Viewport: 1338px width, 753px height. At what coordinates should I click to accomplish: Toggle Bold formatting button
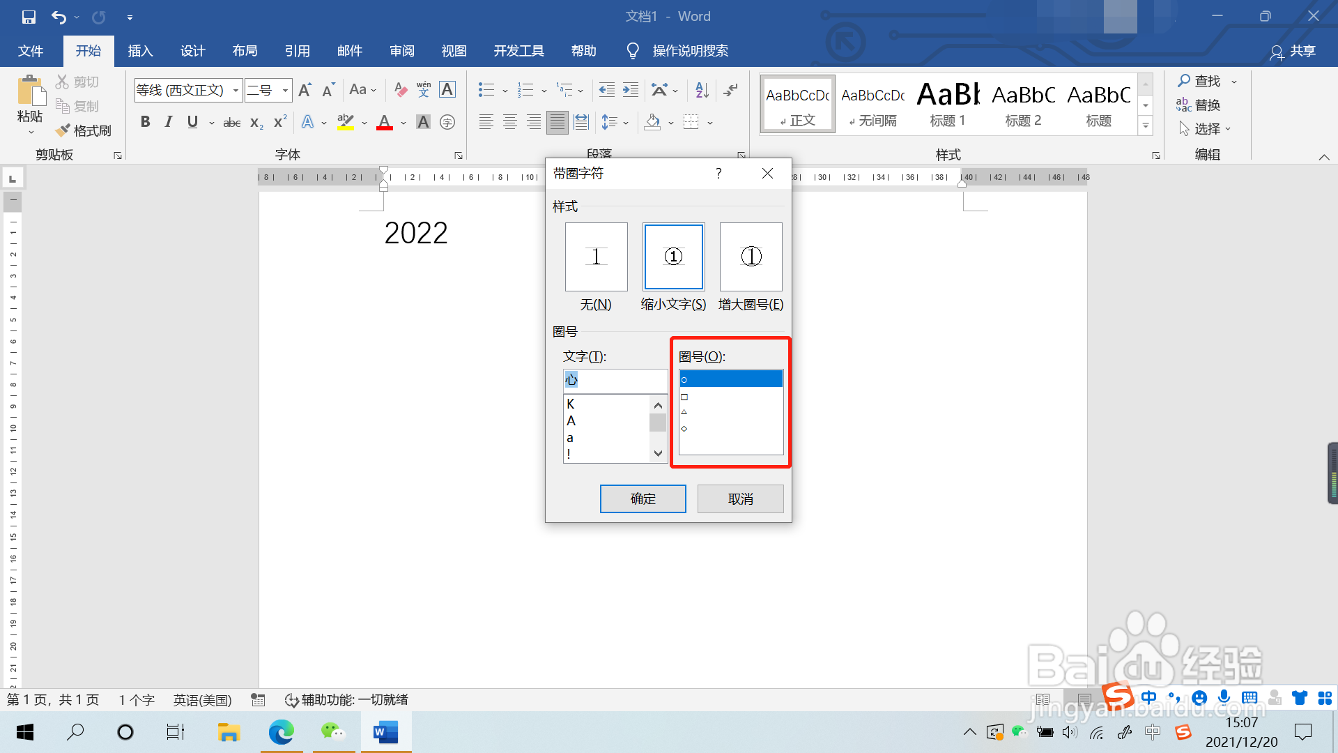tap(145, 123)
